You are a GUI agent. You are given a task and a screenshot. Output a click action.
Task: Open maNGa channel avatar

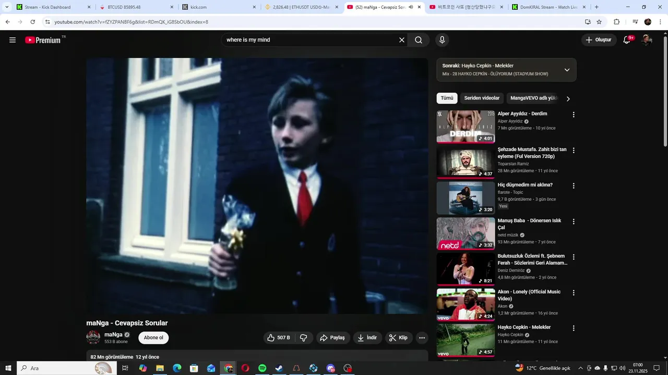93,337
